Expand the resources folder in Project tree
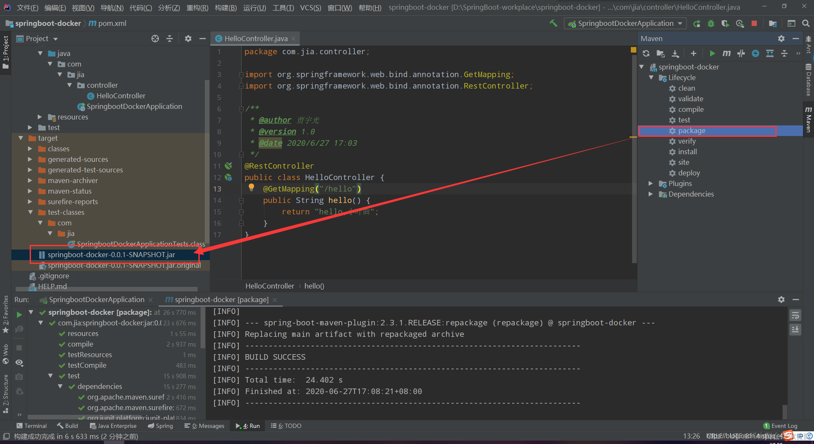This screenshot has height=444, width=814. coord(40,117)
